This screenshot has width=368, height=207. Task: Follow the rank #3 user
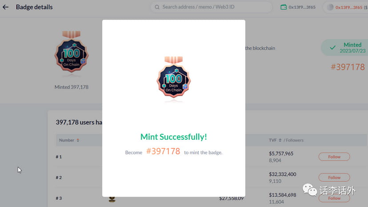[334, 198]
